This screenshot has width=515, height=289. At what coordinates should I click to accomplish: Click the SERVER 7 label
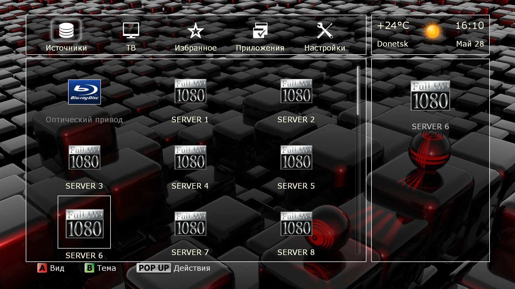(x=190, y=252)
